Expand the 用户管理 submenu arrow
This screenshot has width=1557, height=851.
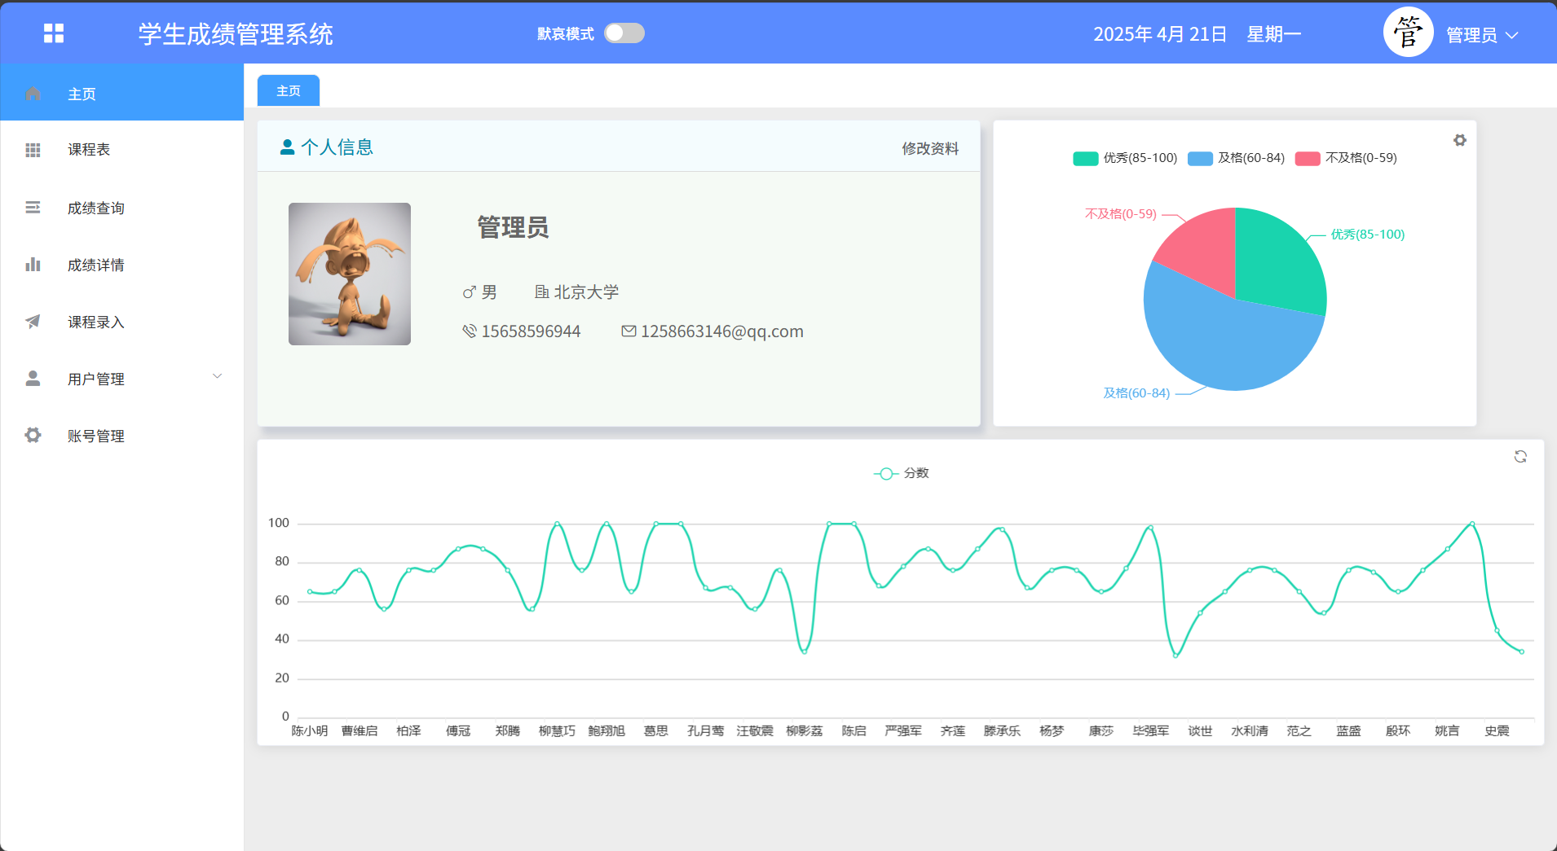click(x=217, y=376)
